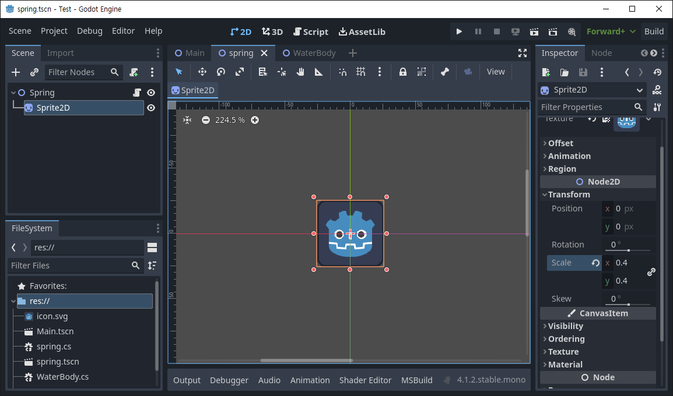The width and height of the screenshot is (673, 396).
Task: Open the Scene menu
Action: [20, 31]
